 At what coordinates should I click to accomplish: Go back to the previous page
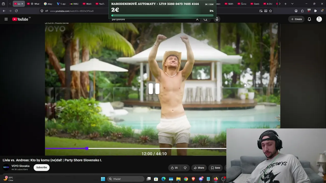pyautogui.click(x=4, y=11)
